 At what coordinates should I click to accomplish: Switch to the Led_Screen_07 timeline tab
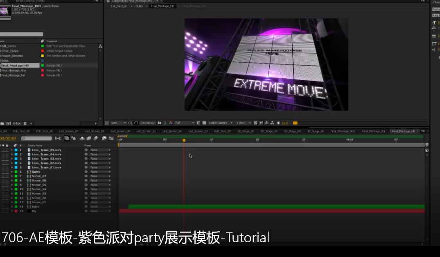coord(68,131)
